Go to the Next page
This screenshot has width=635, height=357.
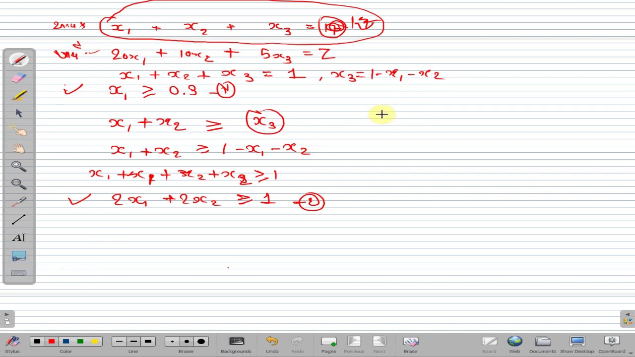(x=379, y=345)
